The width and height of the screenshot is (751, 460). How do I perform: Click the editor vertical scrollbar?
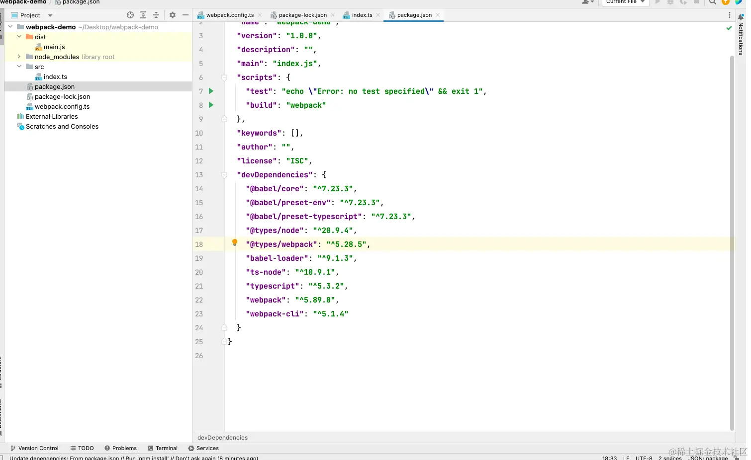[732, 243]
